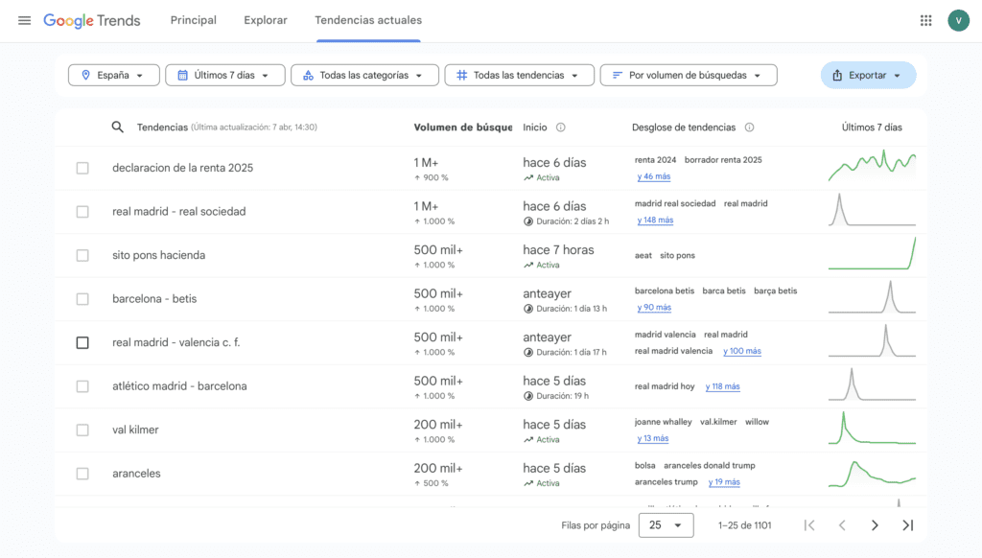Screen dimensions: 982x558
Task: Go to the previous page of results
Action: point(842,525)
